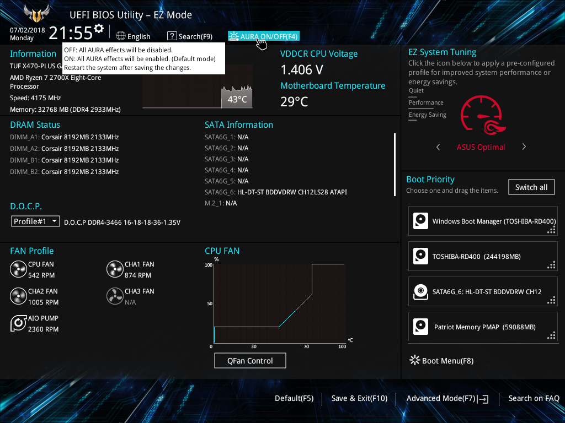Click the CHA2 FAN icon
Image resolution: width=565 pixels, height=423 pixels.
[18, 296]
